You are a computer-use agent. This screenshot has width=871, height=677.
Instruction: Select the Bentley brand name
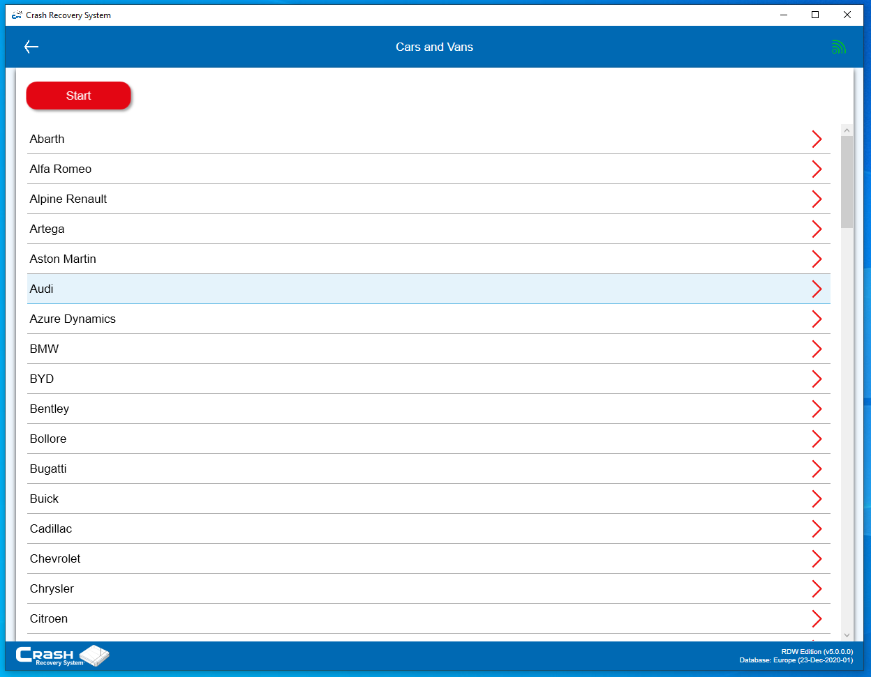tap(50, 409)
